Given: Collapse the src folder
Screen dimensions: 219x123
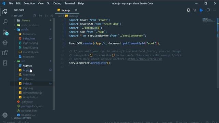Looking at the screenshot, I should click(x=15, y=61).
